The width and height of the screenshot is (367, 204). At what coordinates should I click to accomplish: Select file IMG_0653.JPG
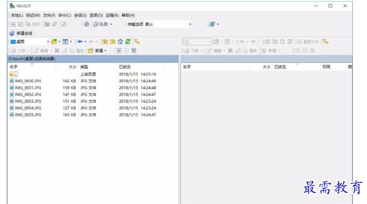(x=25, y=101)
